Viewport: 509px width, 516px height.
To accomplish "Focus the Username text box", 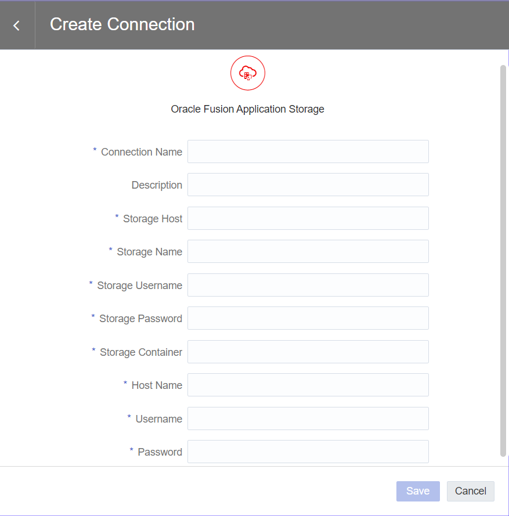I will (308, 418).
